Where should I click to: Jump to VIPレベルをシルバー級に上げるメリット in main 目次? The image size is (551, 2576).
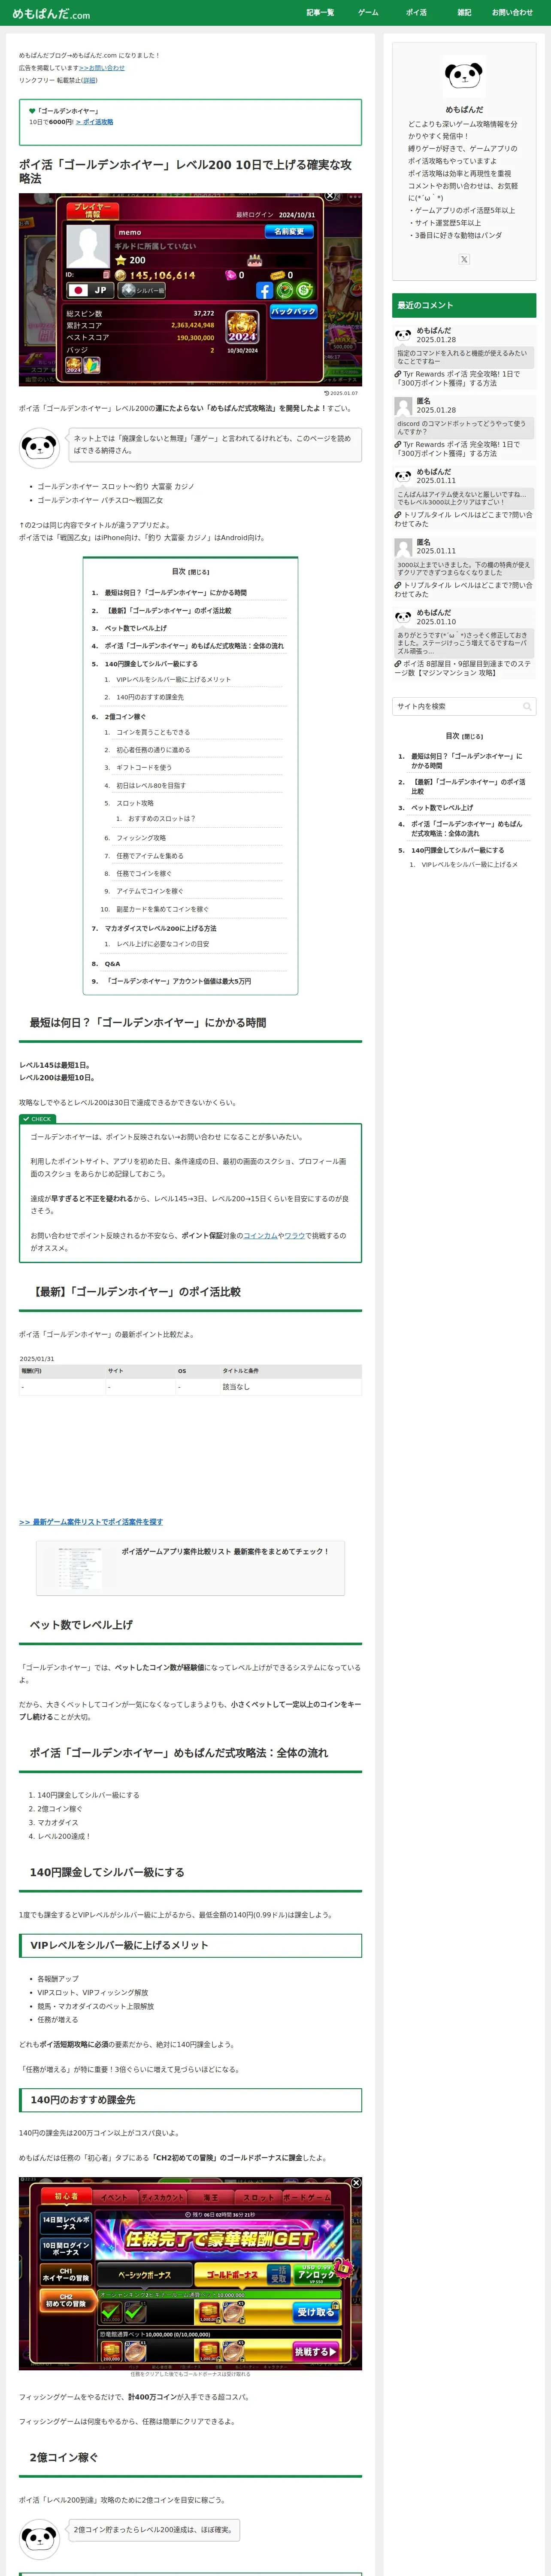173,680
